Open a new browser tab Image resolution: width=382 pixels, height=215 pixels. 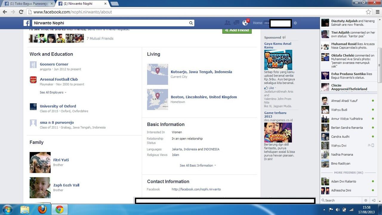coord(114,4)
